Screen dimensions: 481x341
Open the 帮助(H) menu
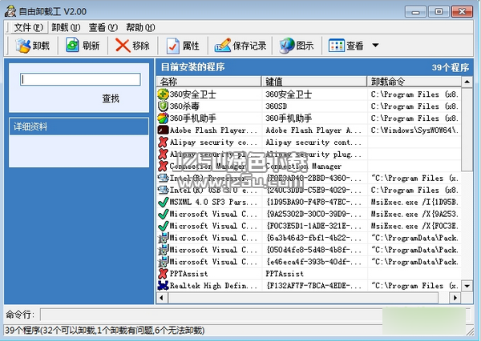[x=140, y=27]
